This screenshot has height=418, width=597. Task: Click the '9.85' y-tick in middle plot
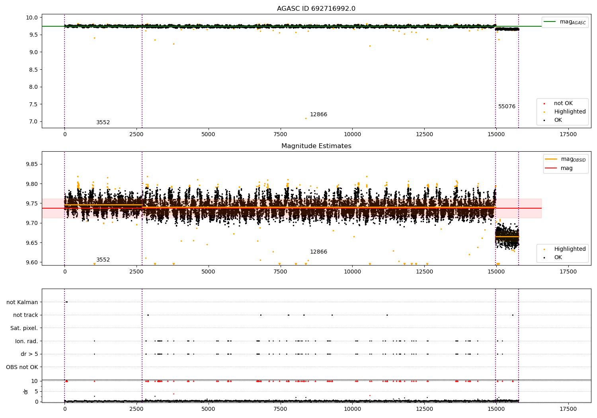[x=33, y=164]
